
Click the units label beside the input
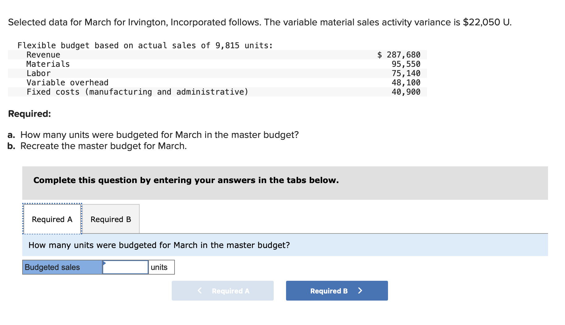160,267
